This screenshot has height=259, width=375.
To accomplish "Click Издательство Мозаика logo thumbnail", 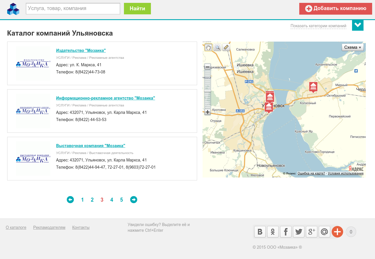I will tap(33, 63).
